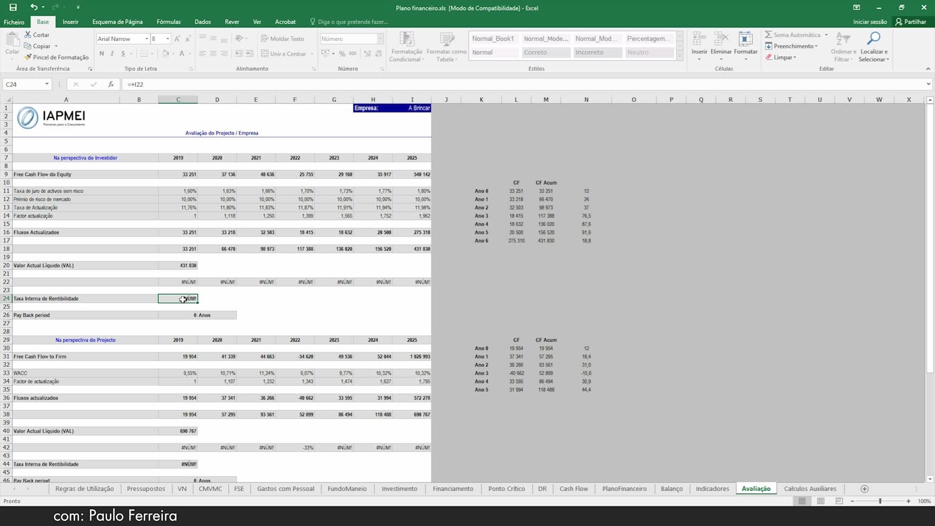Switch to the Dados ribbon tab

pos(203,22)
